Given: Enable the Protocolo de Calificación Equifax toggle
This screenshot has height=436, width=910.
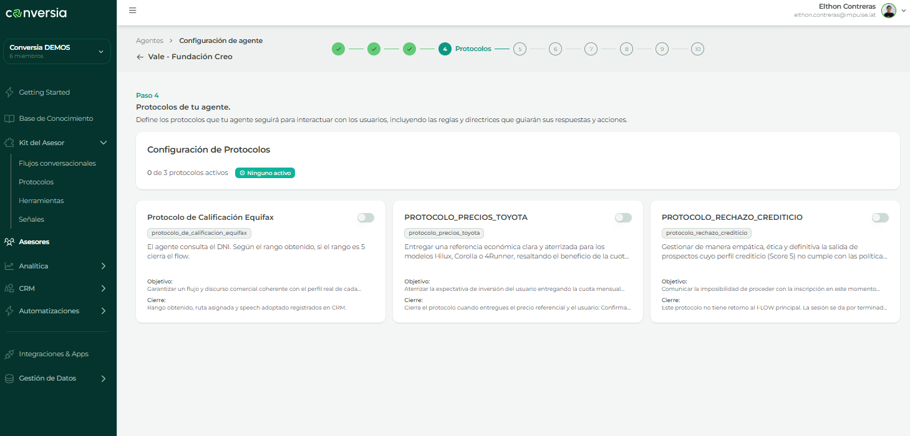Looking at the screenshot, I should pyautogui.click(x=365, y=217).
